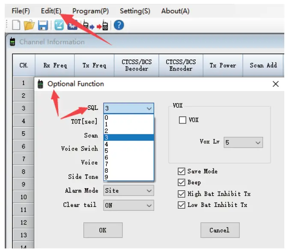
Task: Click the Channel Information radio icon
Action: pos(12,42)
